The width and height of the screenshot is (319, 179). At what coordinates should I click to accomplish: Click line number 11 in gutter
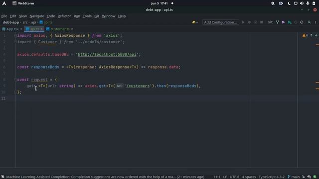3,98
